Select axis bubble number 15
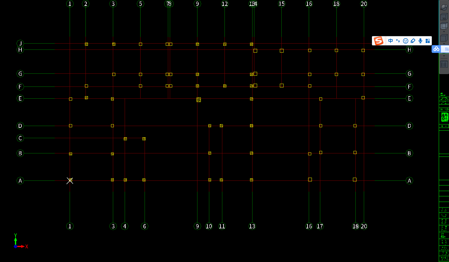Image resolution: width=449 pixels, height=262 pixels. (x=281, y=4)
